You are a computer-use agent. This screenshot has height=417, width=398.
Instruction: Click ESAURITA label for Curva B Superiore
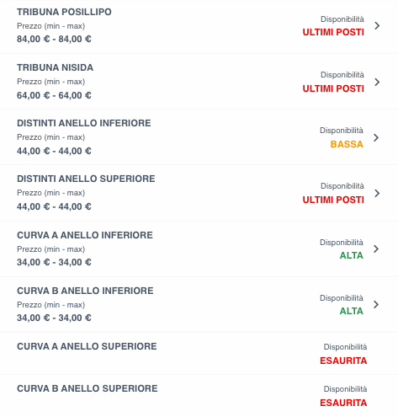pos(343,403)
